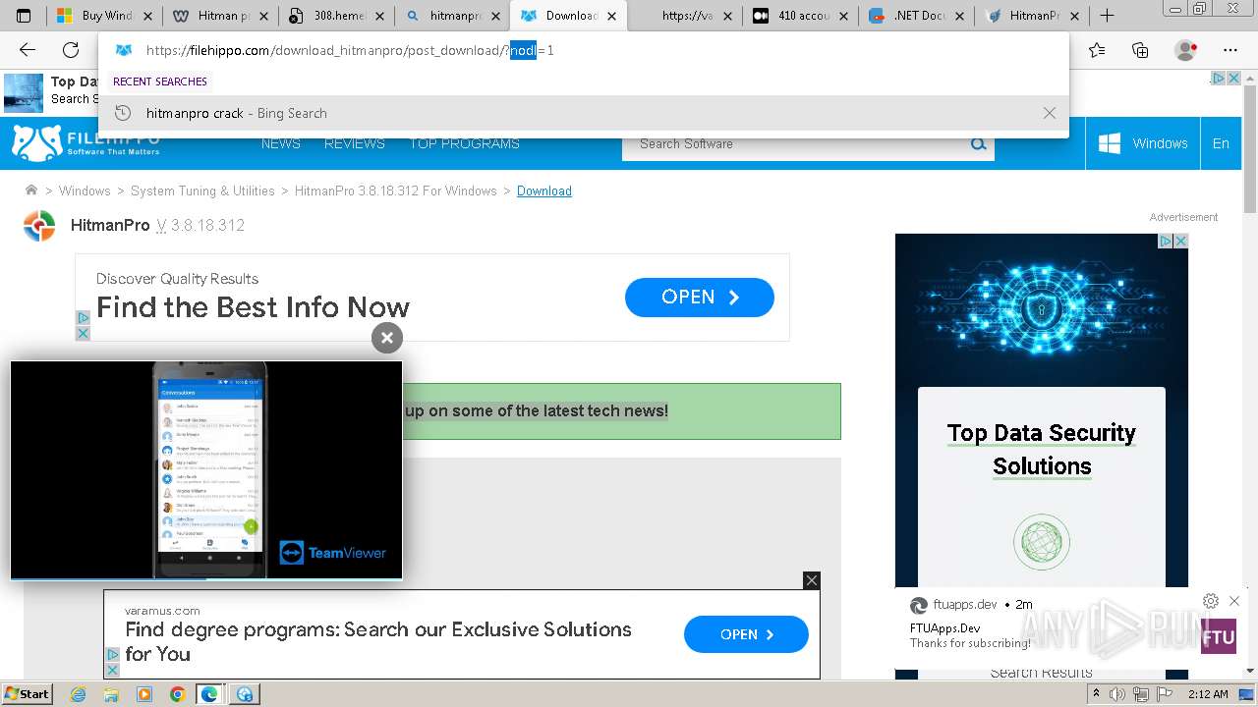This screenshot has width=1258, height=707.
Task: Open the TOP PROGRAMS menu item
Action: tap(465, 143)
